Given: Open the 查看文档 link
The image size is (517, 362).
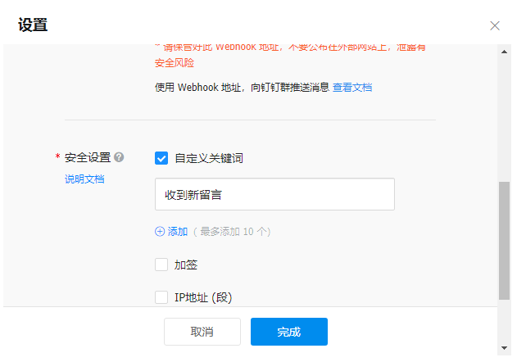Looking at the screenshot, I should click(352, 88).
